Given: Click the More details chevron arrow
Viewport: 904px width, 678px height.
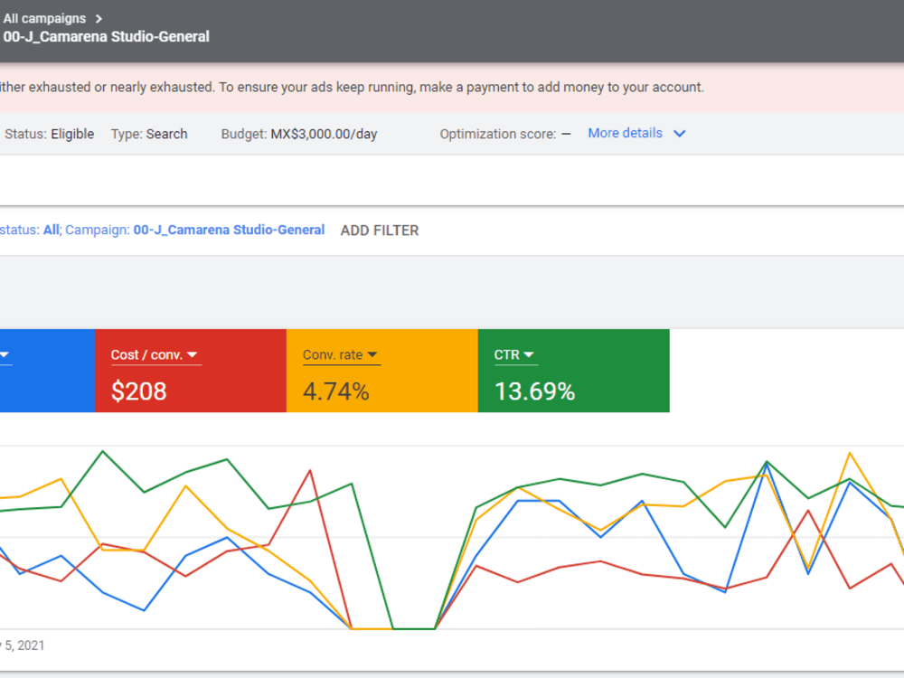Looking at the screenshot, I should 680,134.
